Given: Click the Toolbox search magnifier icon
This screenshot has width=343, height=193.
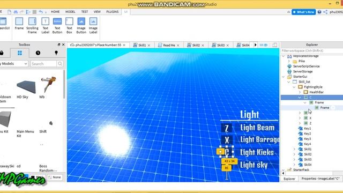Looking at the screenshot, I should tap(60, 64).
